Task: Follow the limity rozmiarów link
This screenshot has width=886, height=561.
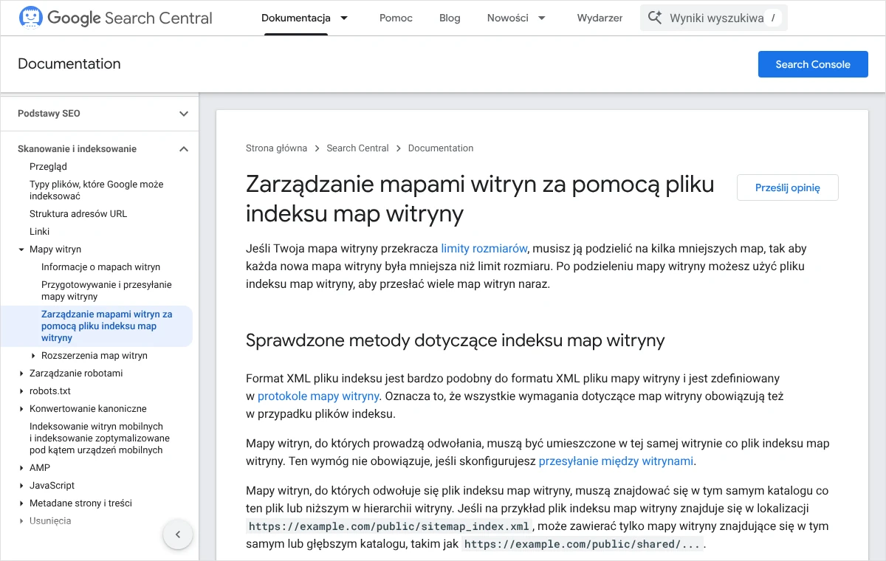Action: pyautogui.click(x=484, y=249)
